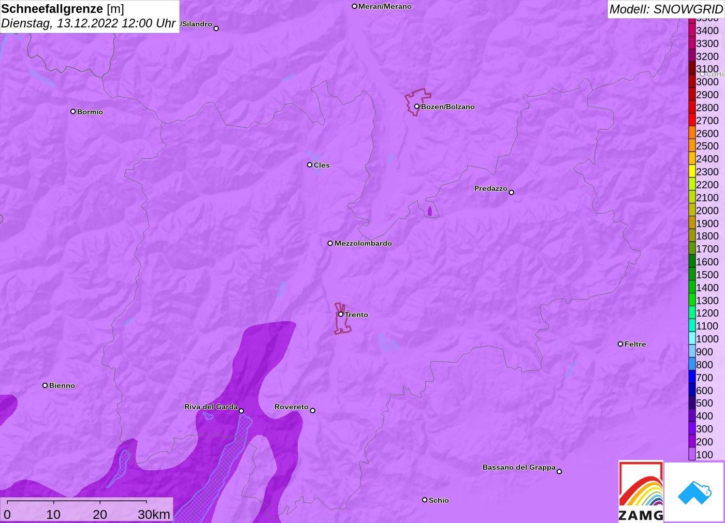725x523 pixels.
Task: Click the blue cloud house logo
Action: [x=694, y=492]
